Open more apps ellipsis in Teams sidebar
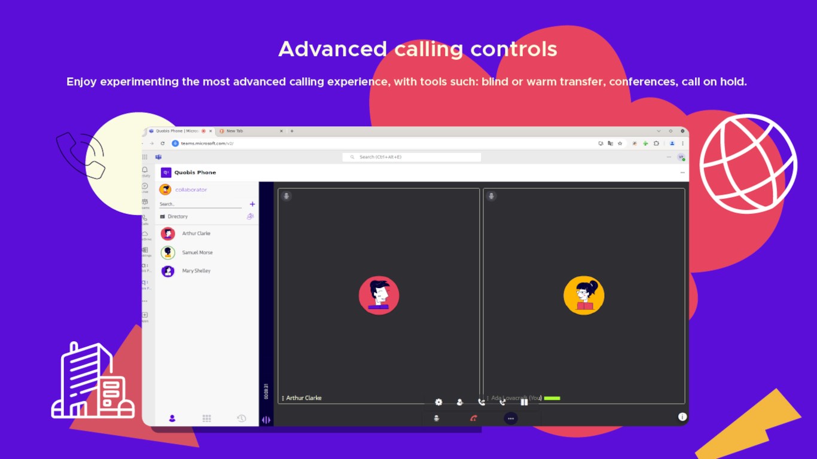This screenshot has height=459, width=817. pyautogui.click(x=145, y=301)
